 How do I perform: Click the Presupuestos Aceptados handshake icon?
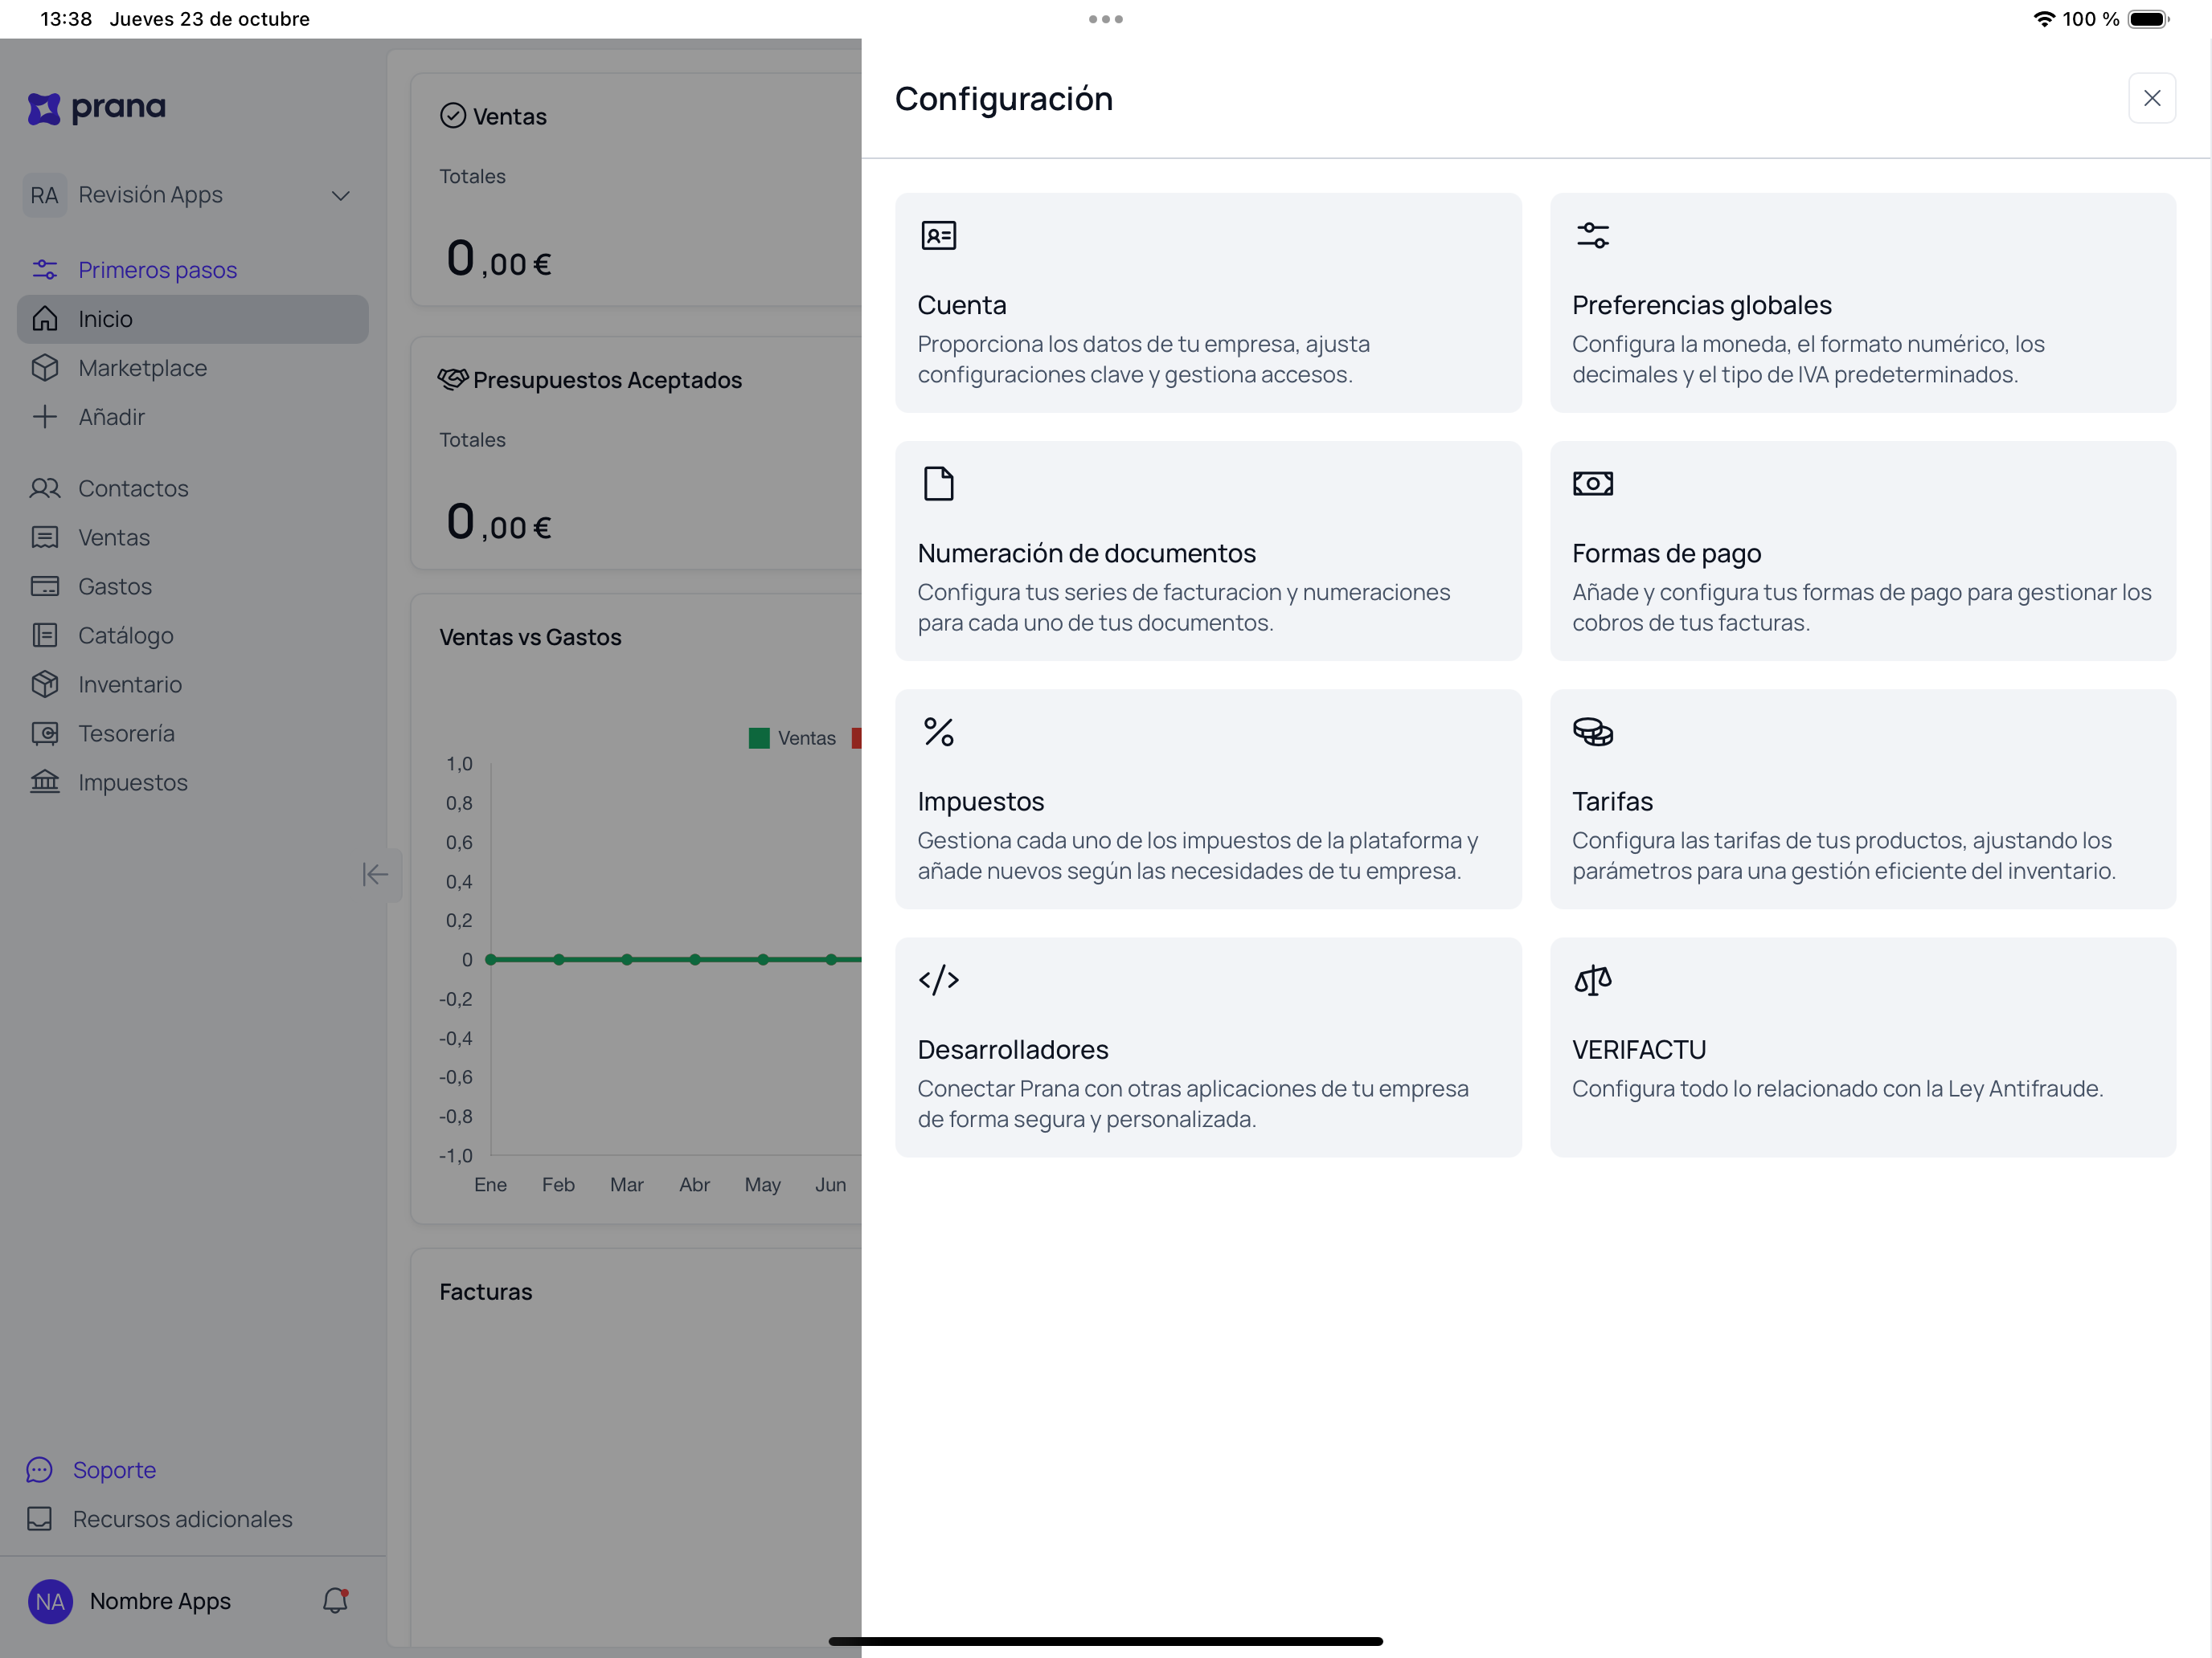453,379
